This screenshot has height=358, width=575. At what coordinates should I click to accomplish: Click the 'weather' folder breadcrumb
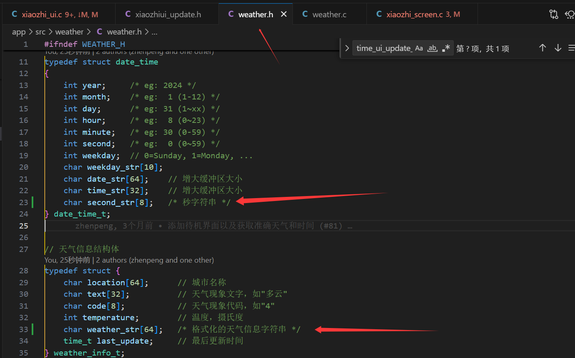point(69,32)
